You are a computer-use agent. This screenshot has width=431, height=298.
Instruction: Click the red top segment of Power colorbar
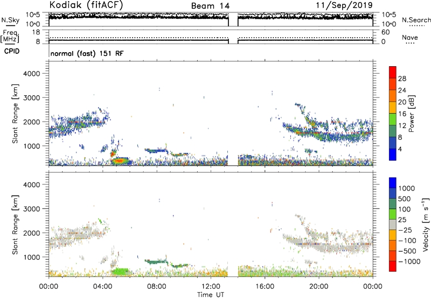393,72
